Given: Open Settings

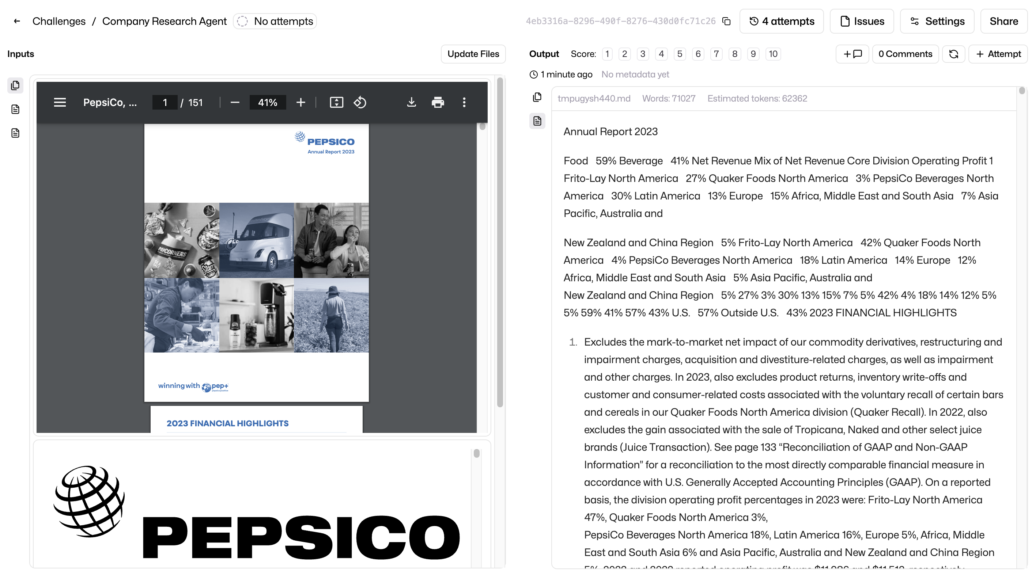Looking at the screenshot, I should coord(937,21).
